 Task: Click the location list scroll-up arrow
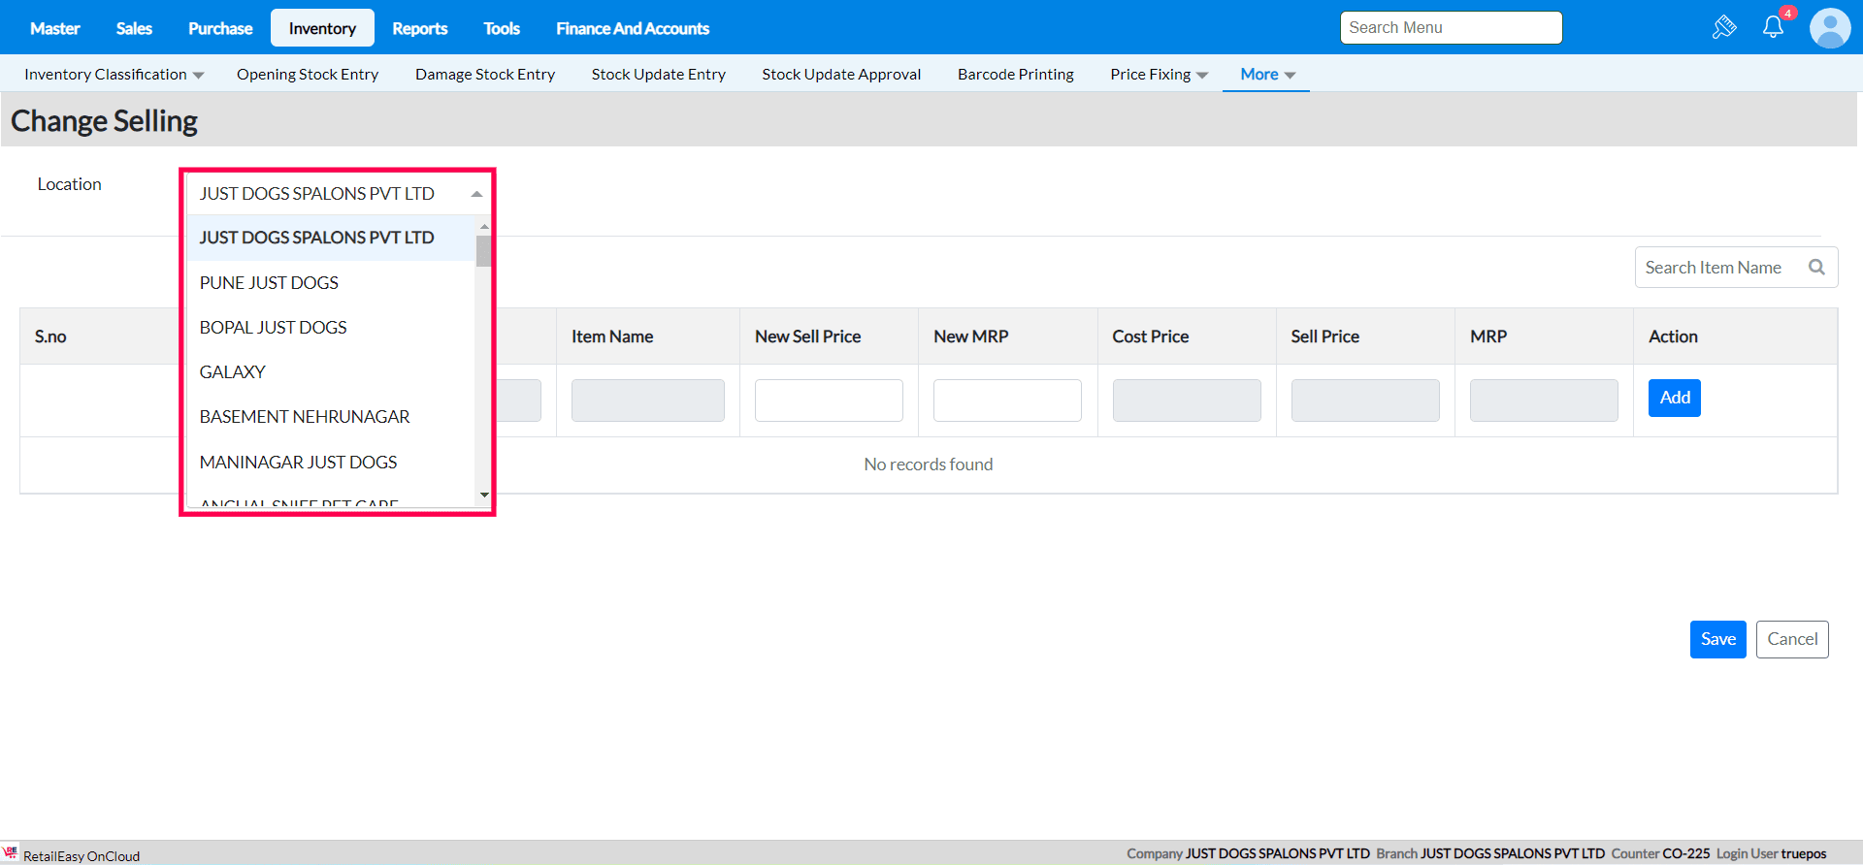pos(484,226)
